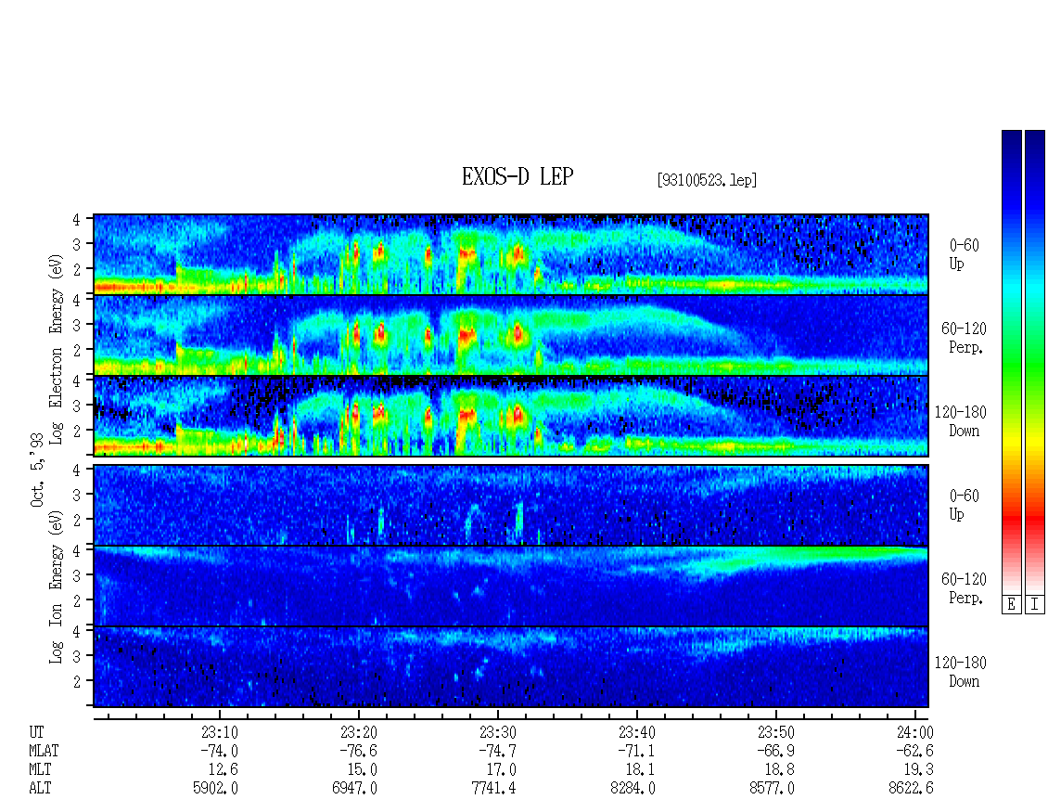This screenshot has width=1048, height=812.
Task: Click the ALT row label
Action: click(x=40, y=789)
